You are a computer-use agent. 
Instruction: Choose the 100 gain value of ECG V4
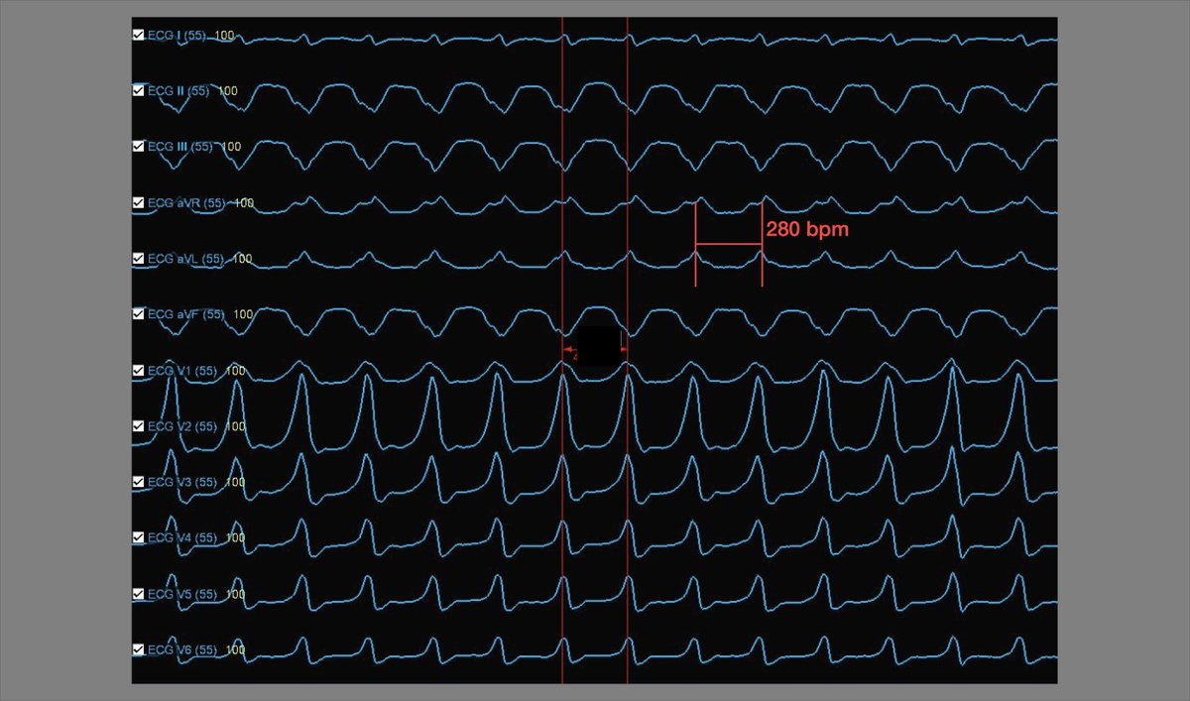coord(235,537)
